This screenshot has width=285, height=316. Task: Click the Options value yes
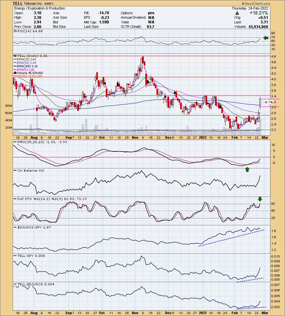coord(151,13)
